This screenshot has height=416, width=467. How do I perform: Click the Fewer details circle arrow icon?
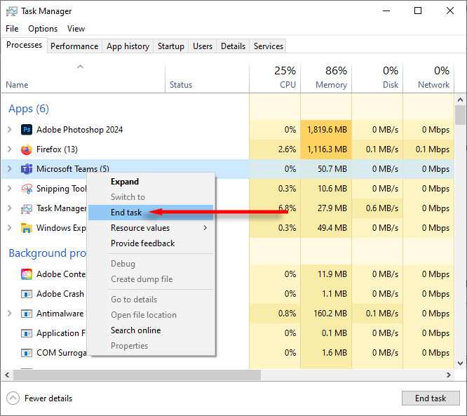point(13,398)
